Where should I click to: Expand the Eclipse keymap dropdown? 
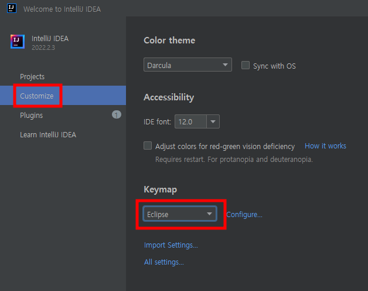[x=180, y=214]
